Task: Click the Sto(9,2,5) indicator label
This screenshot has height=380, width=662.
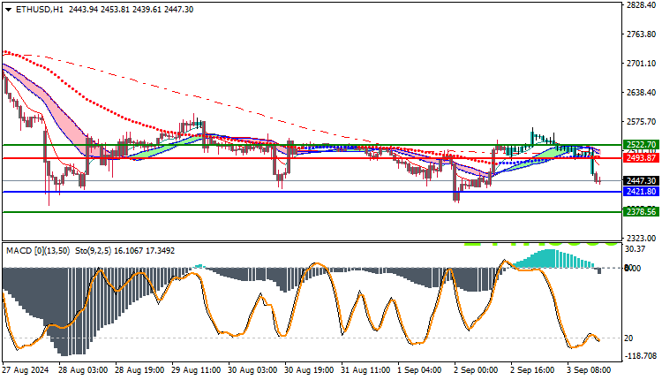Action: point(93,251)
